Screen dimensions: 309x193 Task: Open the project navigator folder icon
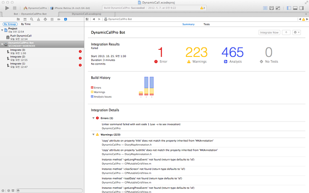click(18, 19)
